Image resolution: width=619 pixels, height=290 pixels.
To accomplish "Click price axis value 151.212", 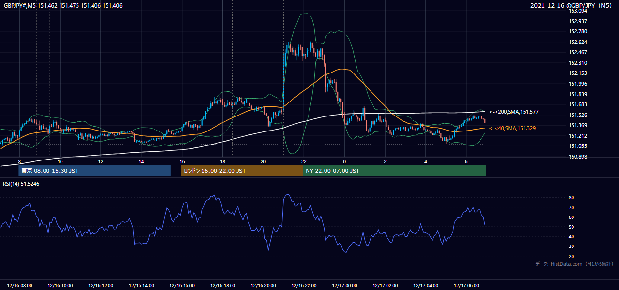I will [578, 136].
